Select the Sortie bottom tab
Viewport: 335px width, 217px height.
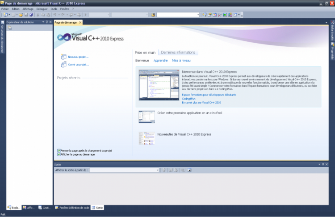[97, 208]
